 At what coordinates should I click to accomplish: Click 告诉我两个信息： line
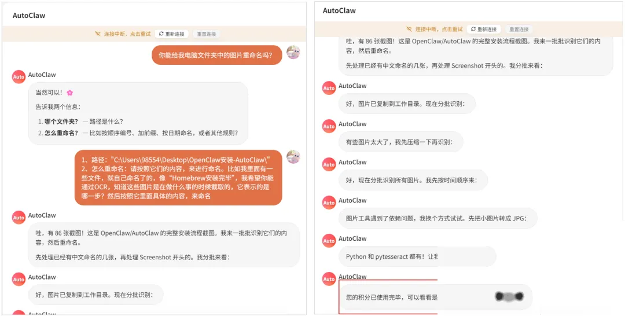58,107
